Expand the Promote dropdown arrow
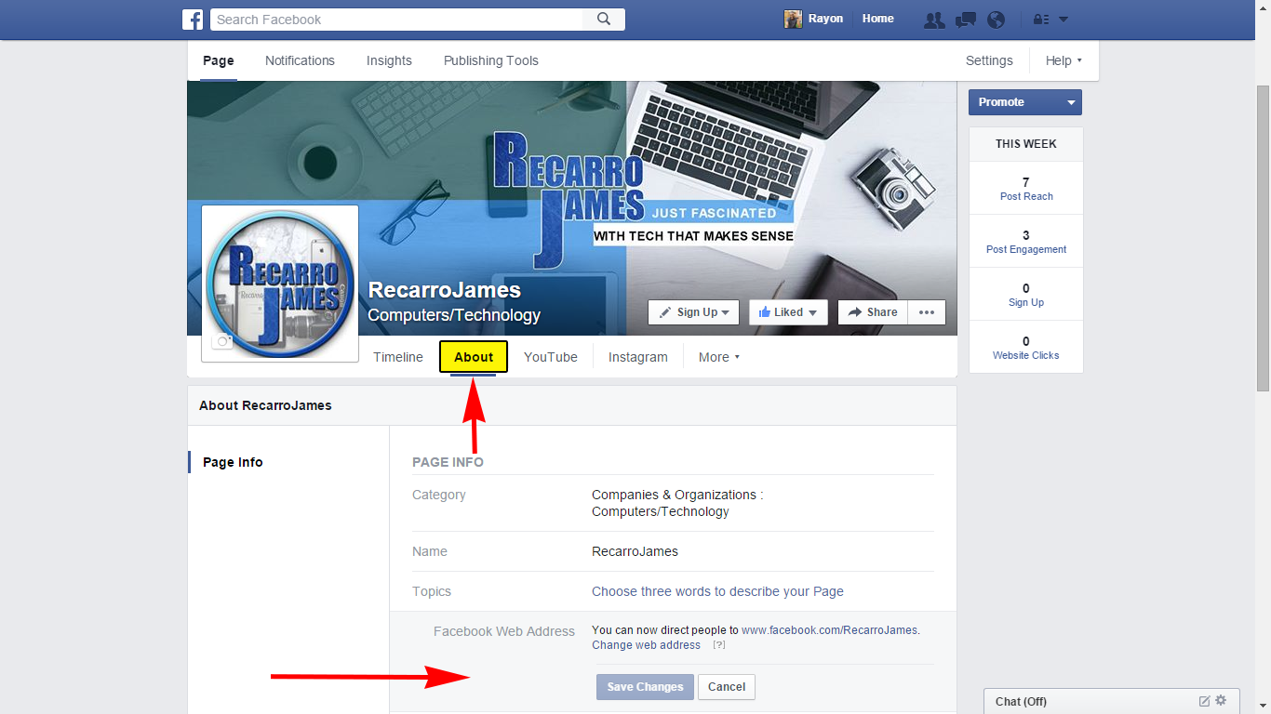The height and width of the screenshot is (714, 1271). pos(1071,102)
